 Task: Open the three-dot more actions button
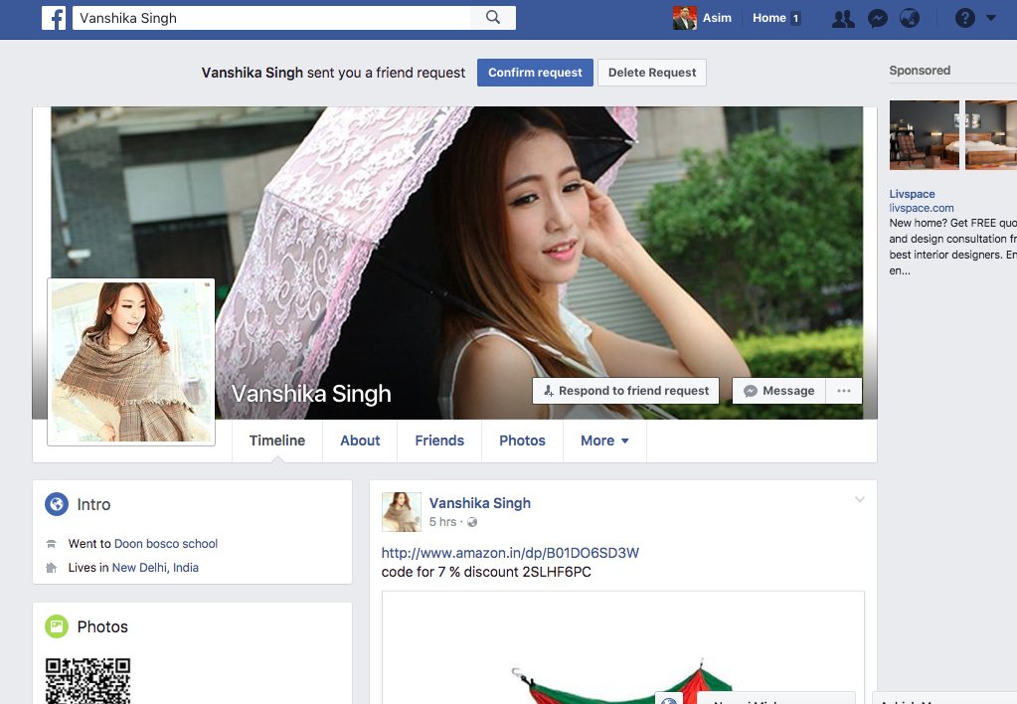point(844,391)
